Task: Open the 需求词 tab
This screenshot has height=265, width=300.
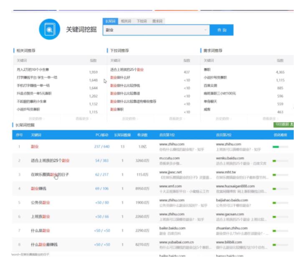Action: pos(157,21)
